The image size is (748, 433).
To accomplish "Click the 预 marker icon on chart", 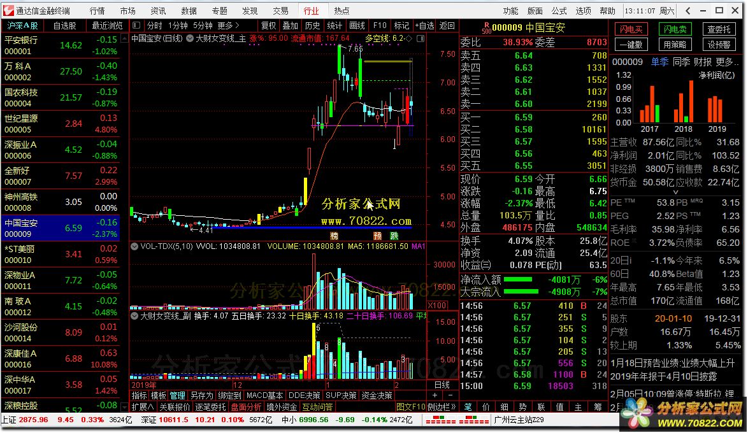I will [x=377, y=236].
